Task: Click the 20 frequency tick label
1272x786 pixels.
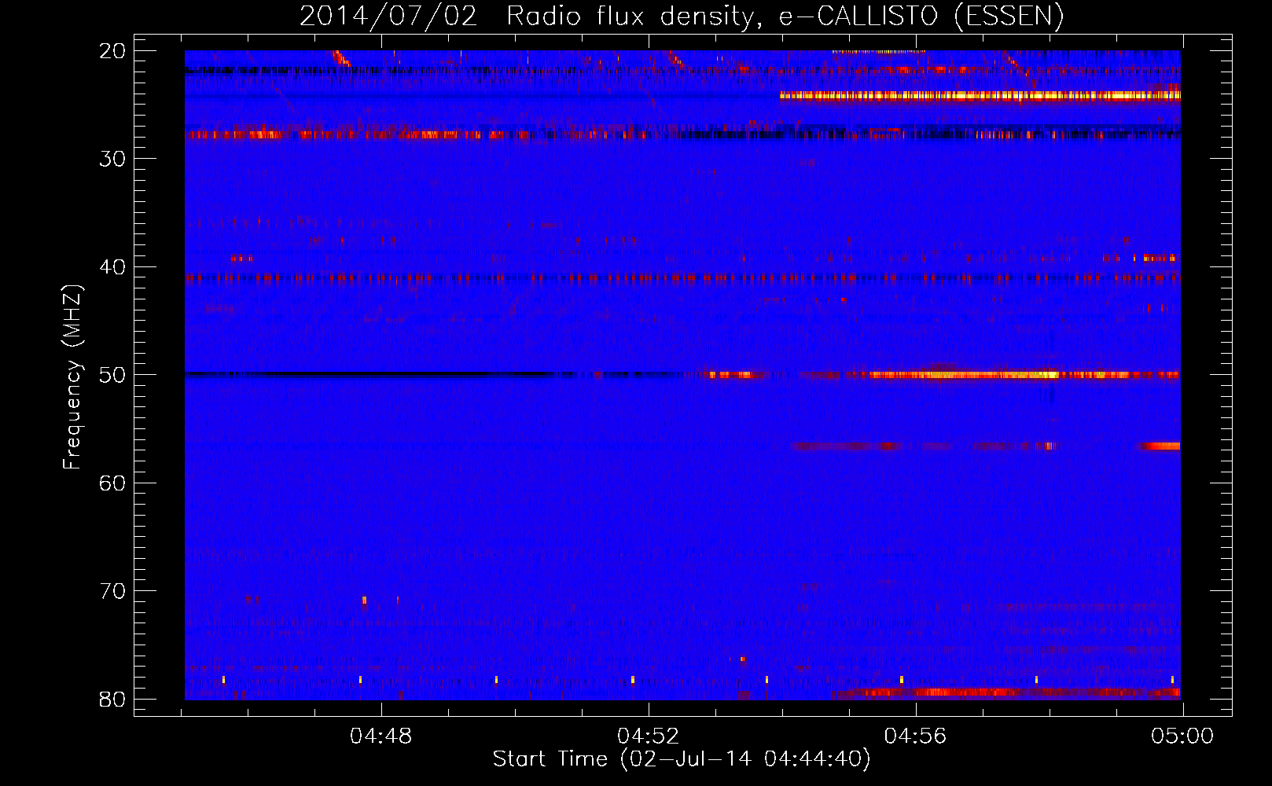Action: tap(112, 51)
